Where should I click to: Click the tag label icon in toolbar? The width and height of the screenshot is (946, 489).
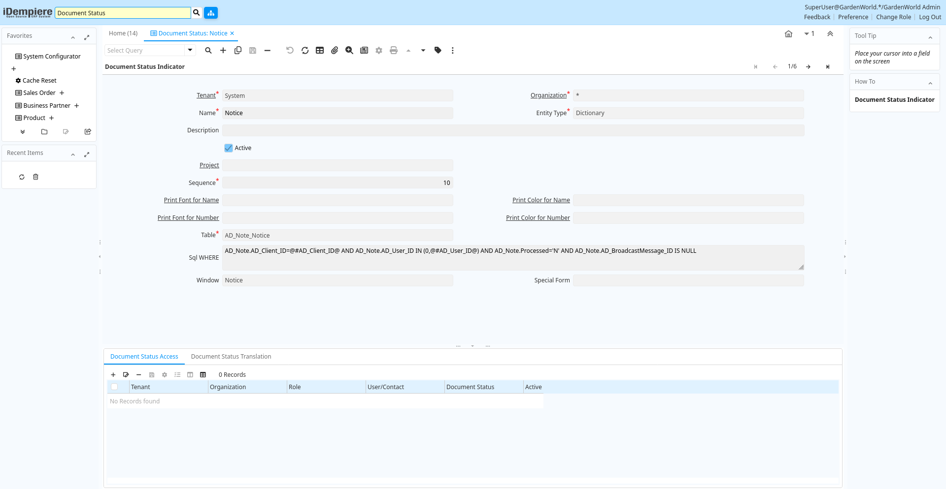(x=438, y=50)
